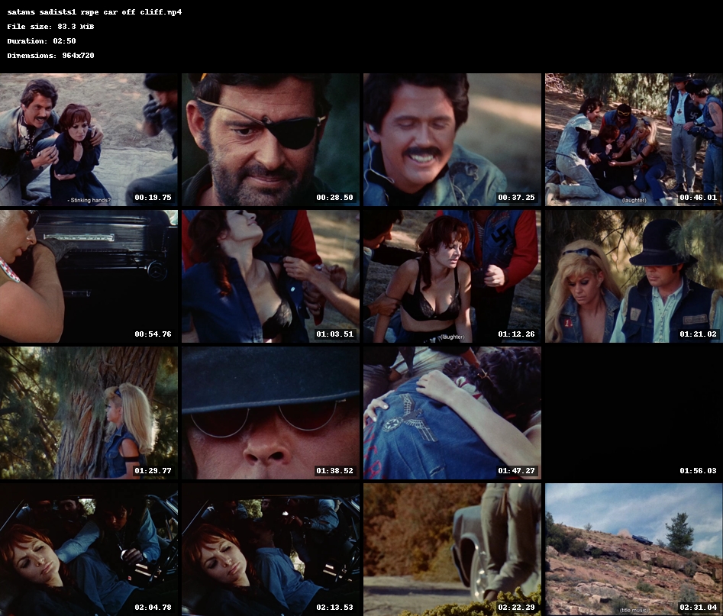This screenshot has width=723, height=616.
Task: Click the 'Dimensions: 964x720' line
Action: click(x=50, y=55)
